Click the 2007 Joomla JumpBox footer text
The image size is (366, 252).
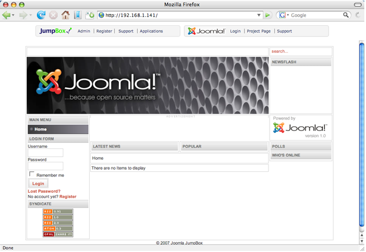coord(179,243)
